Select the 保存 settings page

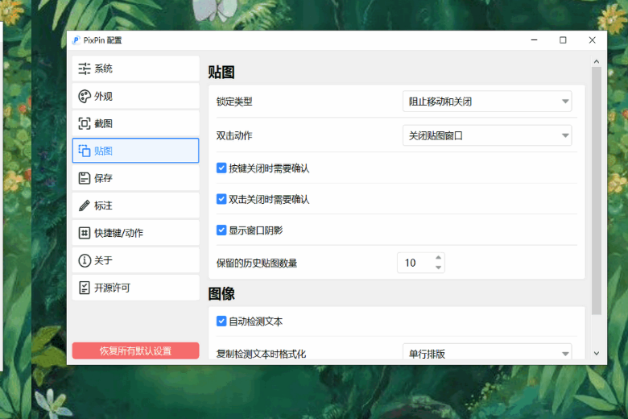(x=136, y=178)
